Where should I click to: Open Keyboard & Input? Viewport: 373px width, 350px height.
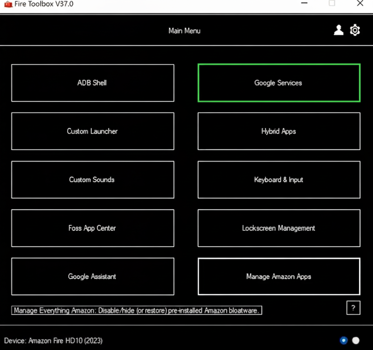(x=279, y=180)
